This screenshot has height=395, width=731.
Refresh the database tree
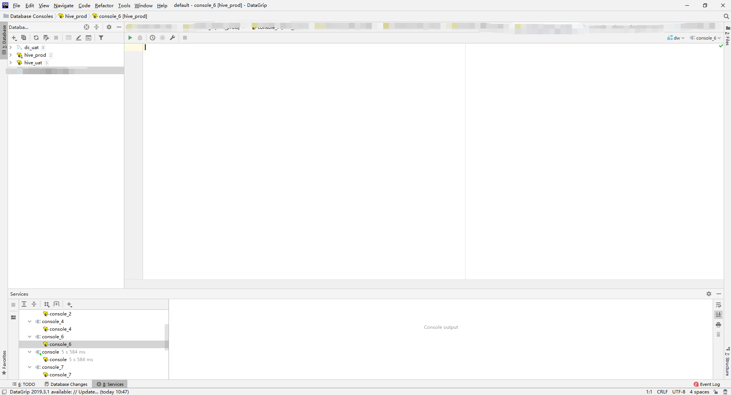36,38
